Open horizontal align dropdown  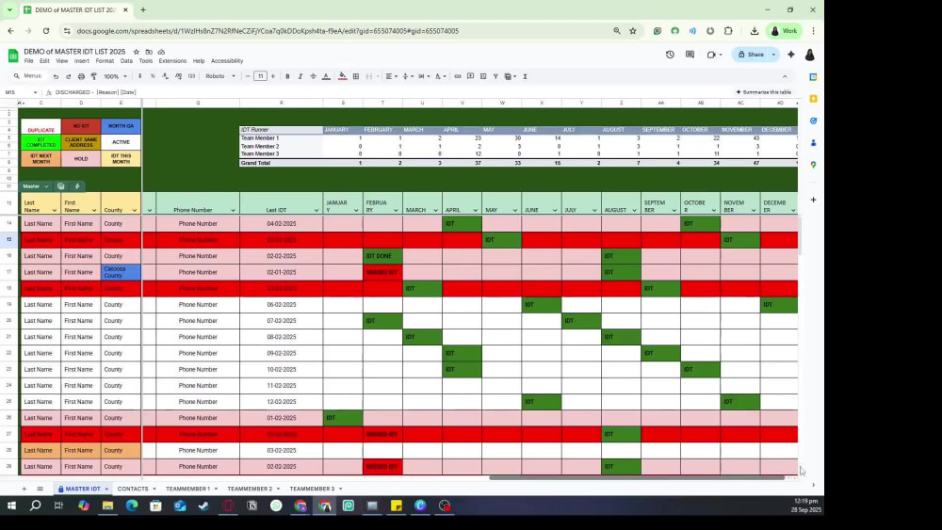[x=391, y=76]
